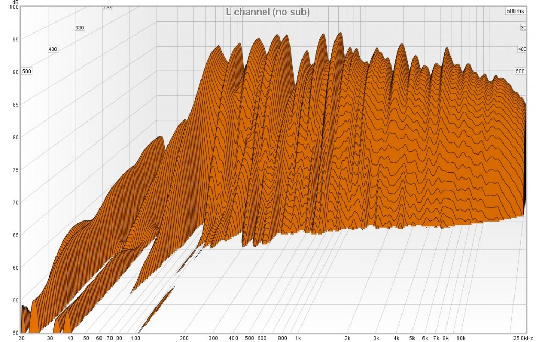The width and height of the screenshot is (536, 342).
Task: Select the 10k frequency axis label
Action: 461,338
